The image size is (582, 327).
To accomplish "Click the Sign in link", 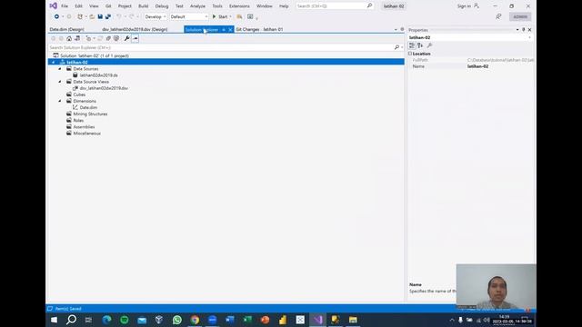I will [x=464, y=6].
